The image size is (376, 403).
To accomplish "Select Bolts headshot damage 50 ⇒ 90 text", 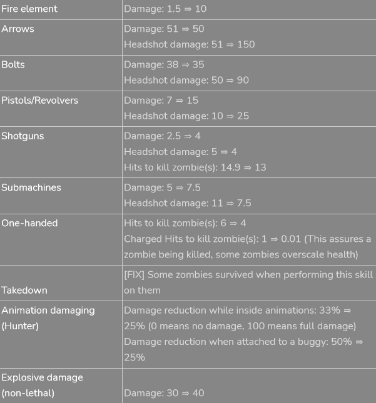I will (x=186, y=80).
